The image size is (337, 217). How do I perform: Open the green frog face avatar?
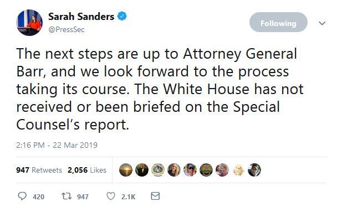pos(206,170)
